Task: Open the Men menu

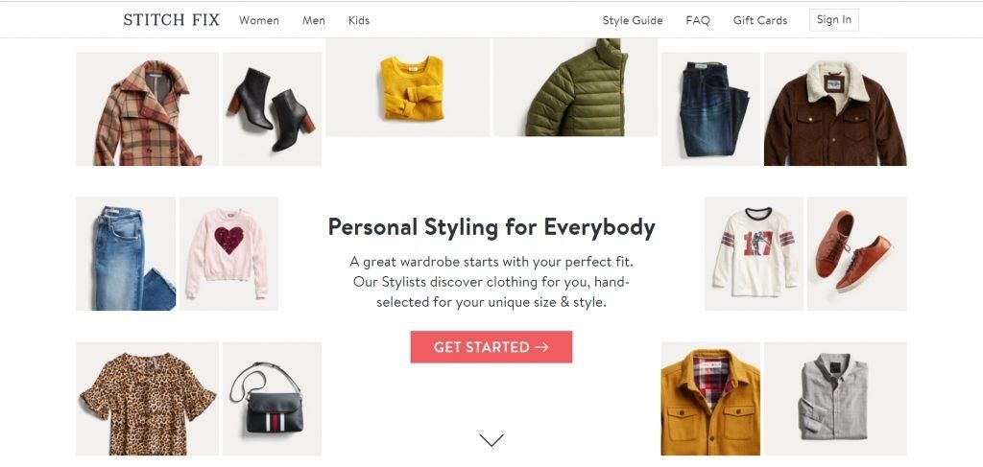Action: [x=314, y=20]
